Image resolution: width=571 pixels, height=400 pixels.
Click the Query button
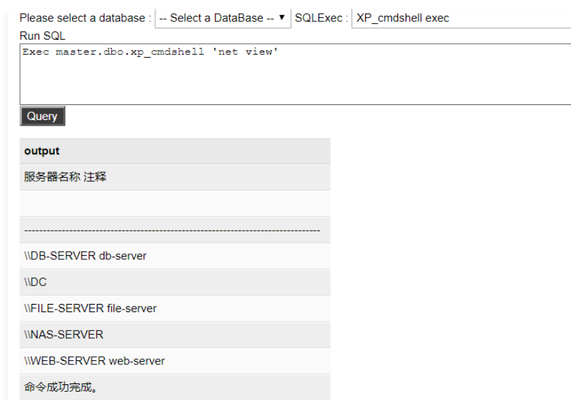(x=43, y=116)
